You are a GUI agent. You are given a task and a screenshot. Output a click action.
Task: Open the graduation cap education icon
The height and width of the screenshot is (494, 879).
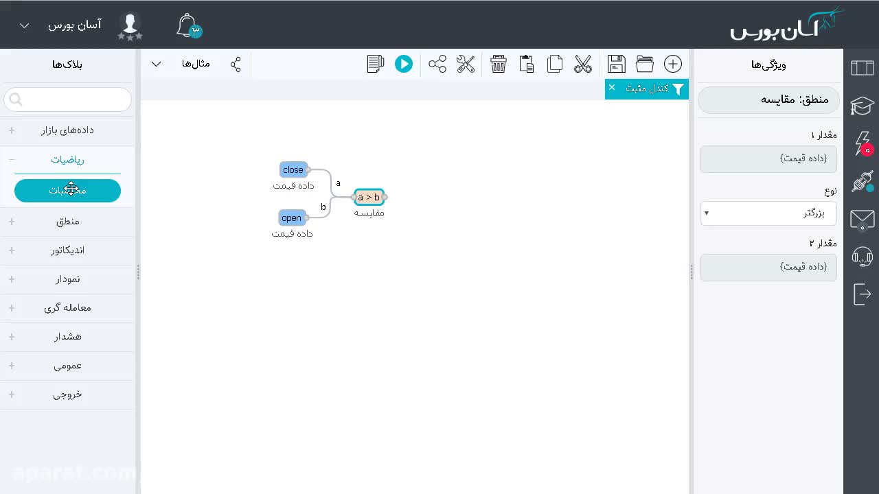point(862,106)
